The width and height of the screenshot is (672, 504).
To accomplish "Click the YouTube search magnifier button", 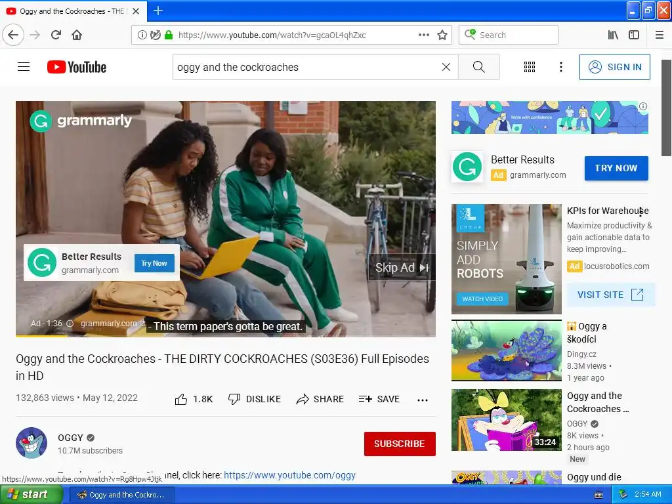I will pos(478,67).
